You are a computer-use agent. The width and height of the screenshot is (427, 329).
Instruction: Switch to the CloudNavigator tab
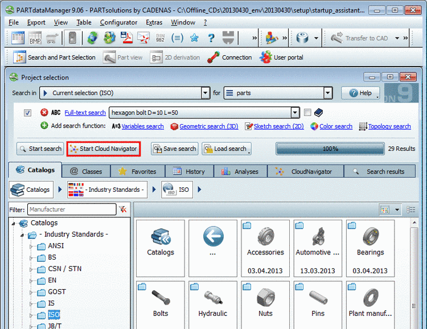(306, 171)
